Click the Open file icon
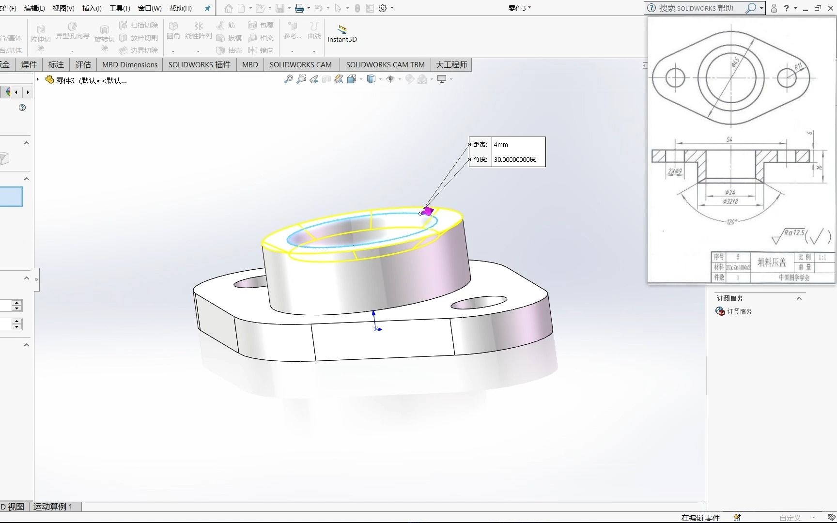 [x=260, y=8]
